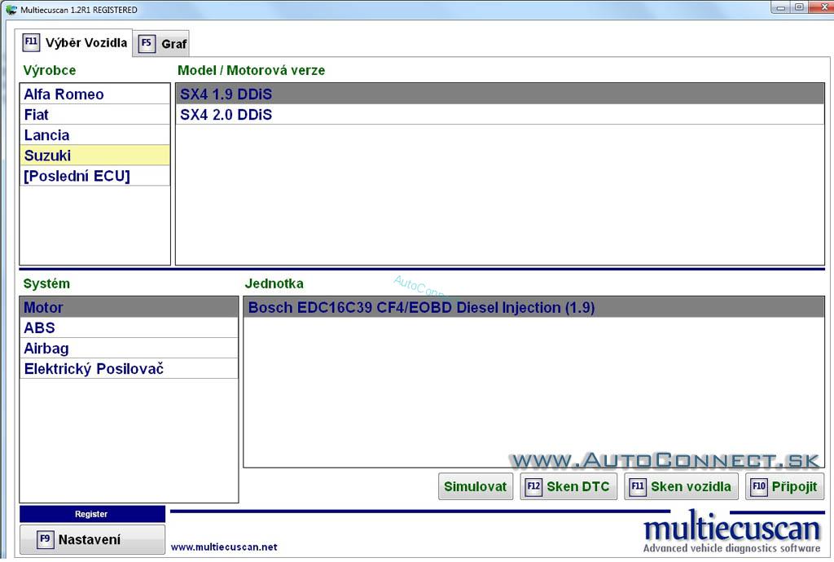
Task: Click the Připojit button
Action: click(x=784, y=486)
